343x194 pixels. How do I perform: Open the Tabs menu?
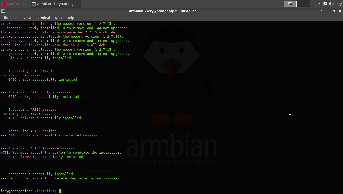tap(58, 18)
